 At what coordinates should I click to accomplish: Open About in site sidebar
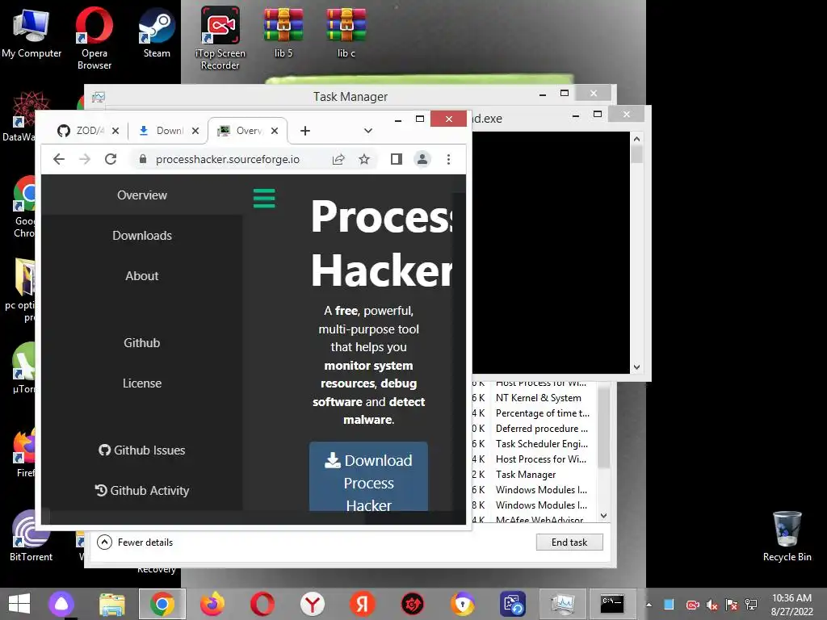(x=142, y=276)
